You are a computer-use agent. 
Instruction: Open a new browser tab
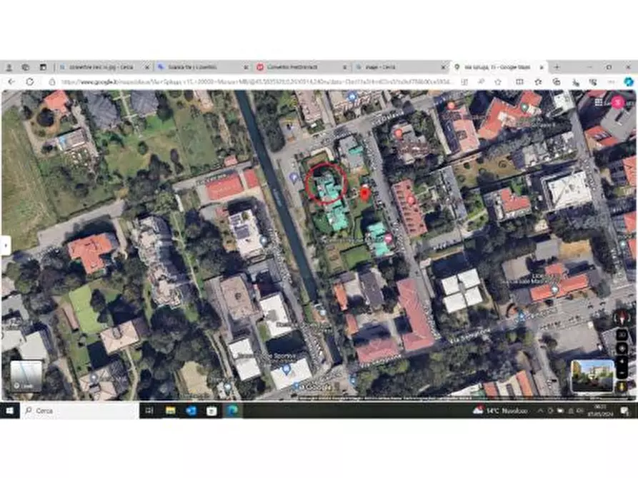(x=557, y=67)
